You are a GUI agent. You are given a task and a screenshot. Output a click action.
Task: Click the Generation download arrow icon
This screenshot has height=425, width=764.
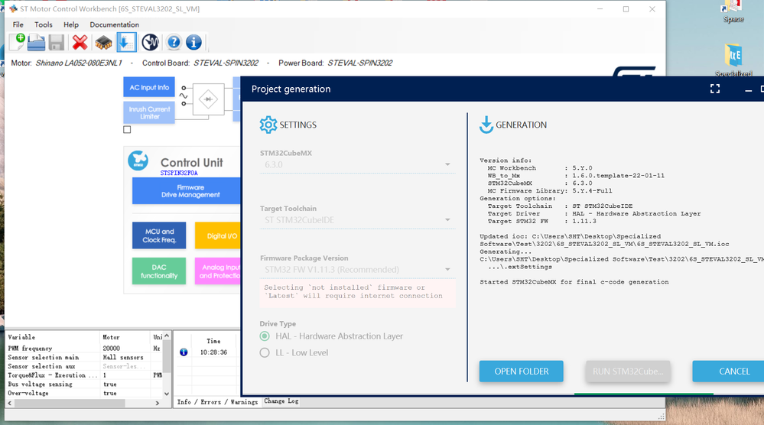tap(486, 125)
